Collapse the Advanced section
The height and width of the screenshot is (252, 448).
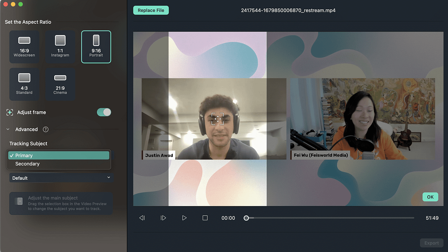pos(8,129)
